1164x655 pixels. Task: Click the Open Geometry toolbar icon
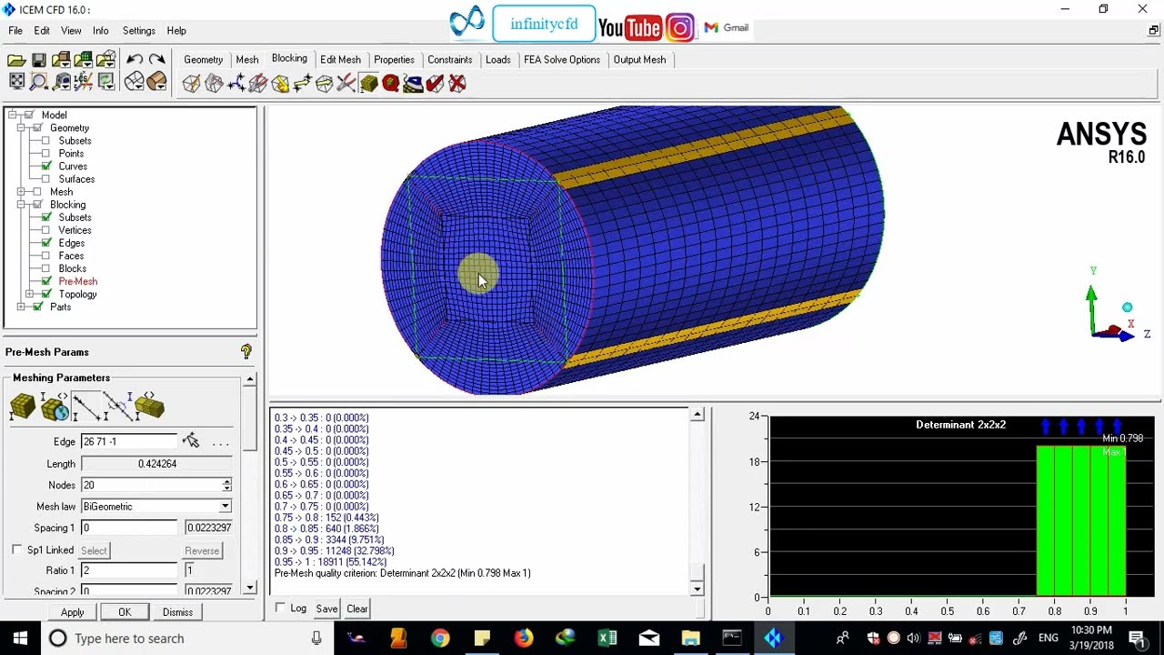[61, 60]
